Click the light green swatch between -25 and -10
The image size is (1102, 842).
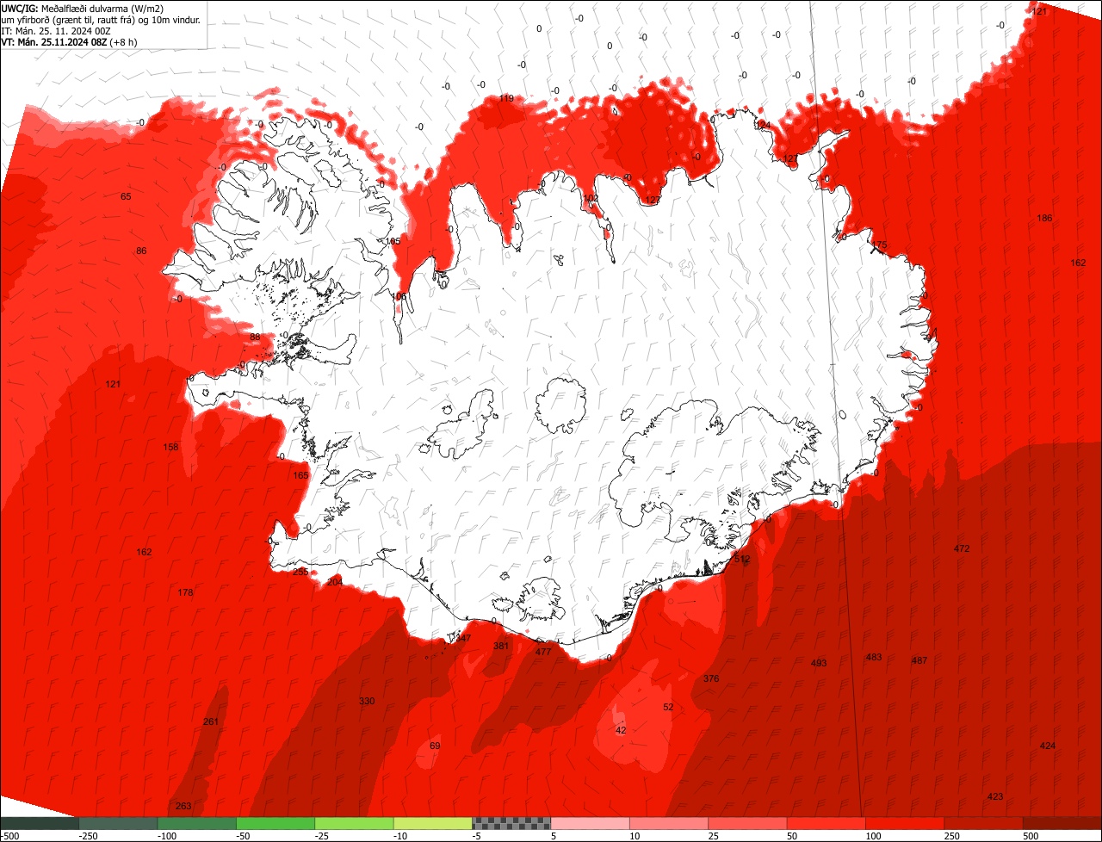[x=354, y=823]
